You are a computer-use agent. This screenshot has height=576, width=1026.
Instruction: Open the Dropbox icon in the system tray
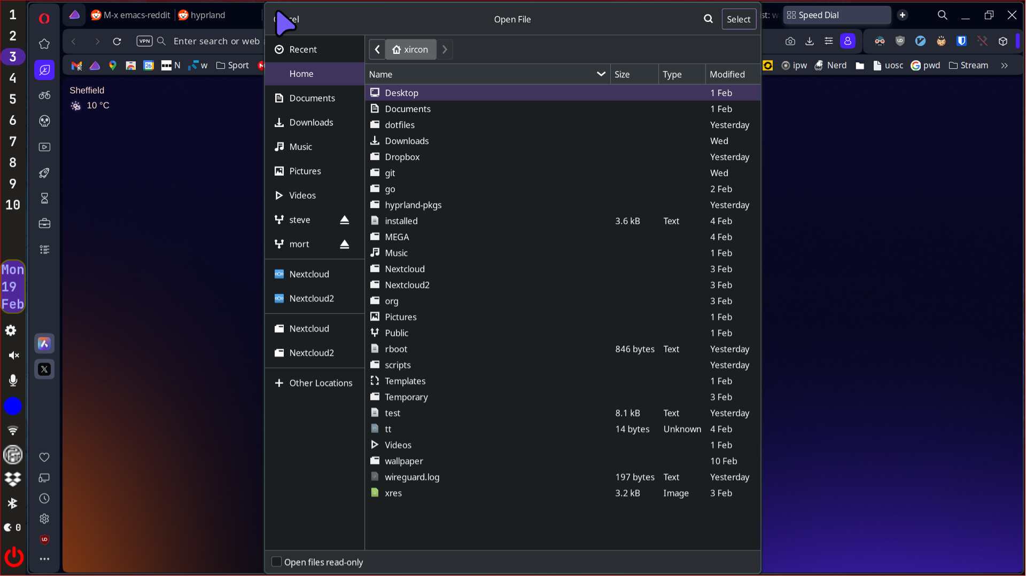pos(13,479)
